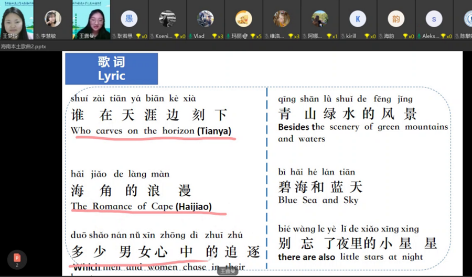Viewport: 472px width, 277px height.
Task: Select kirill's K avatar
Action: (358, 19)
